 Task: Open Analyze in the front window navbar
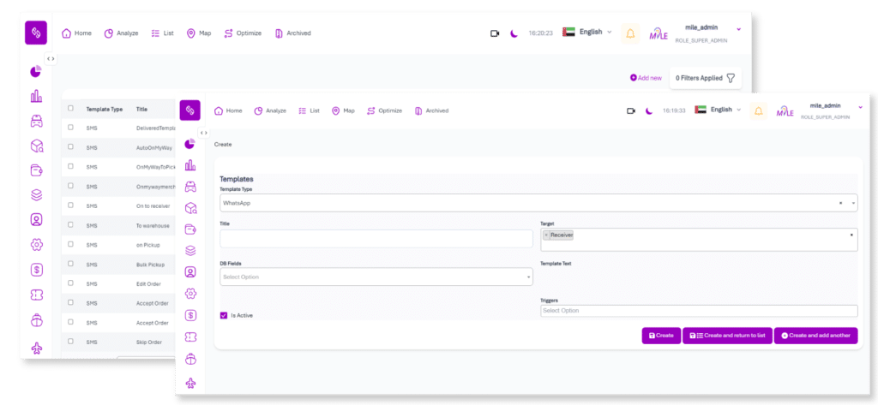[270, 110]
